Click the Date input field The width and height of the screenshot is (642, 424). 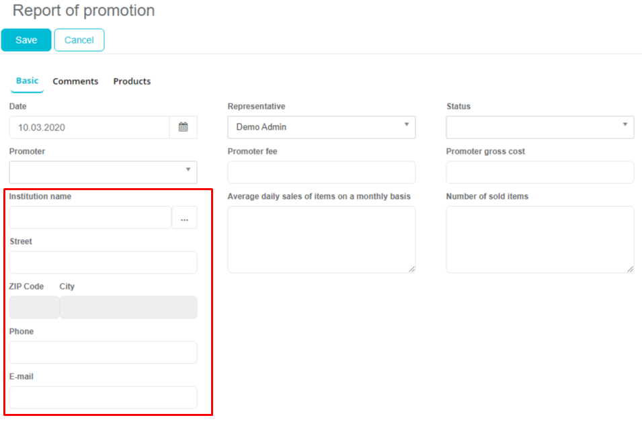pyautogui.click(x=89, y=127)
